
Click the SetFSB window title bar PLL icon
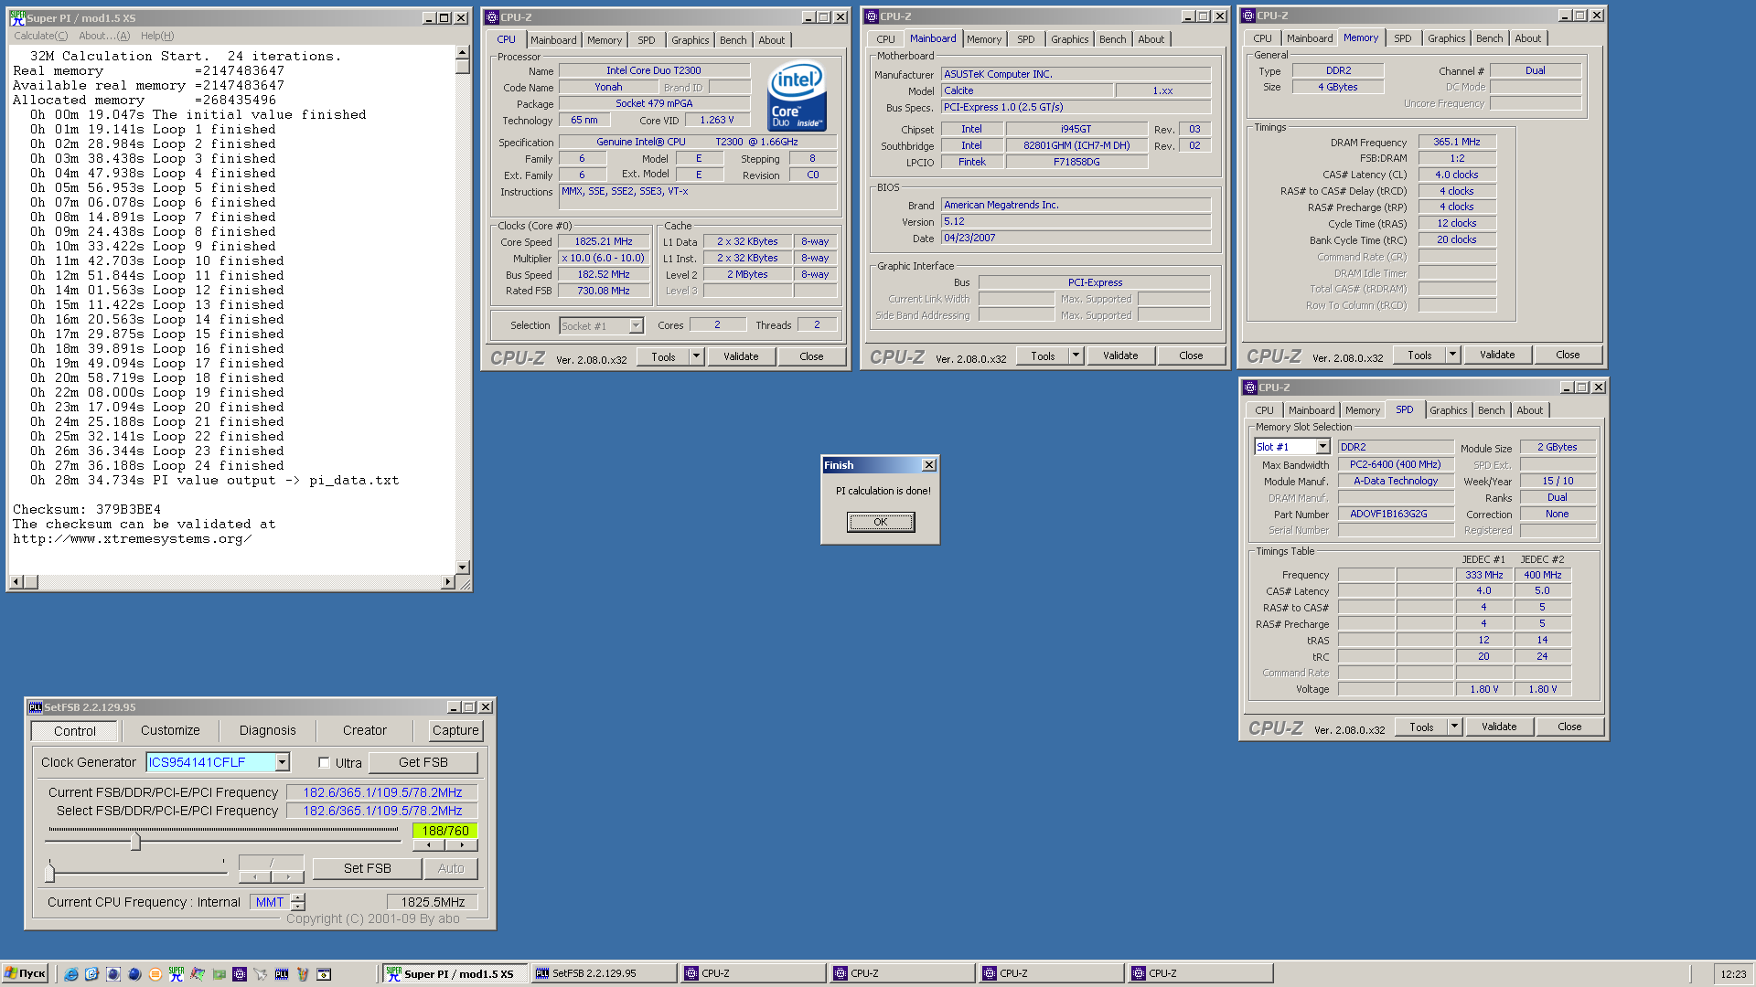click(x=36, y=707)
